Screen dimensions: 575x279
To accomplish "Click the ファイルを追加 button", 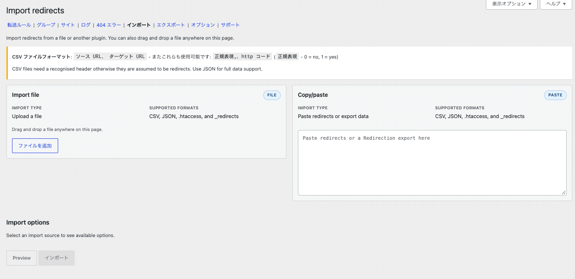I will click(35, 146).
